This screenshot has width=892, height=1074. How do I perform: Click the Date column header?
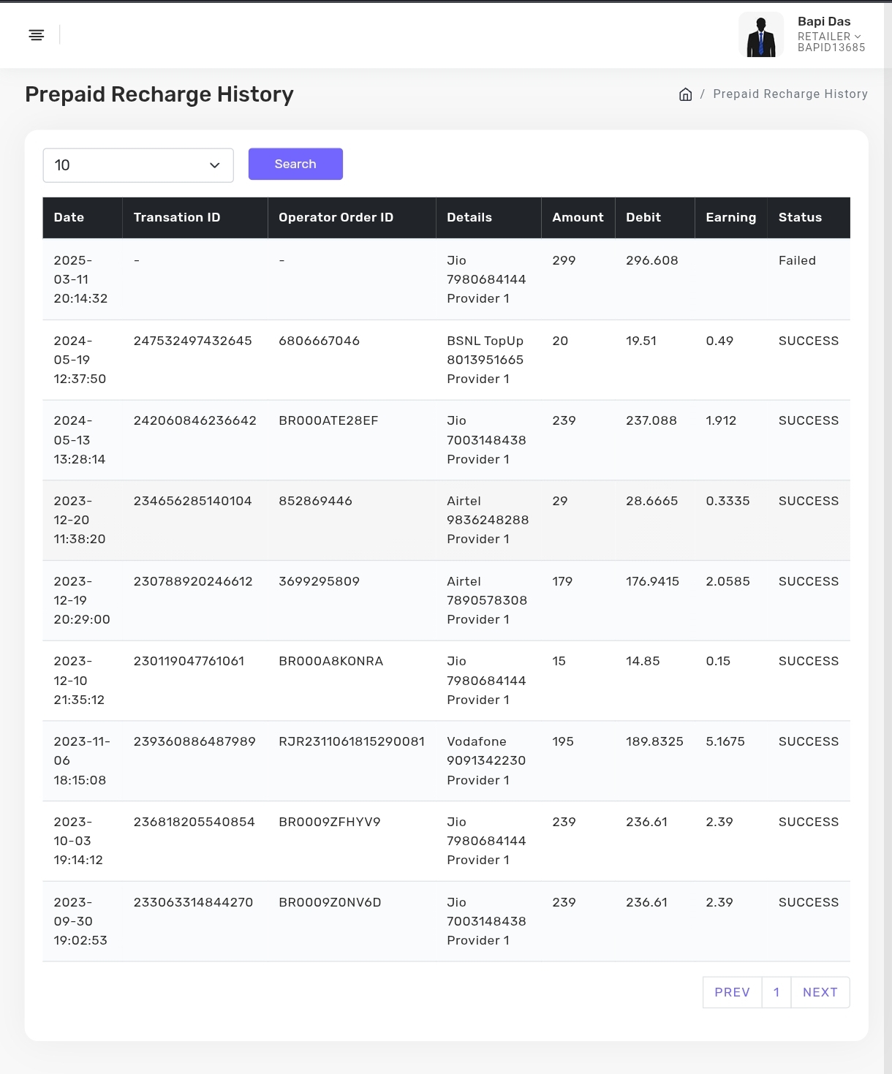[69, 218]
